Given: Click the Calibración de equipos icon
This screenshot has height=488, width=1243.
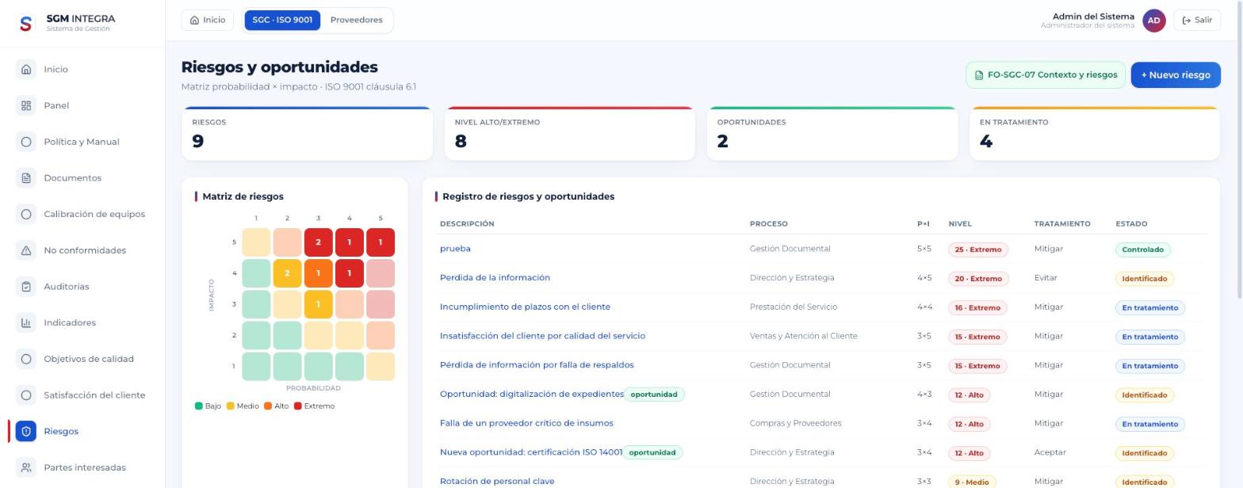Looking at the screenshot, I should click(26, 214).
